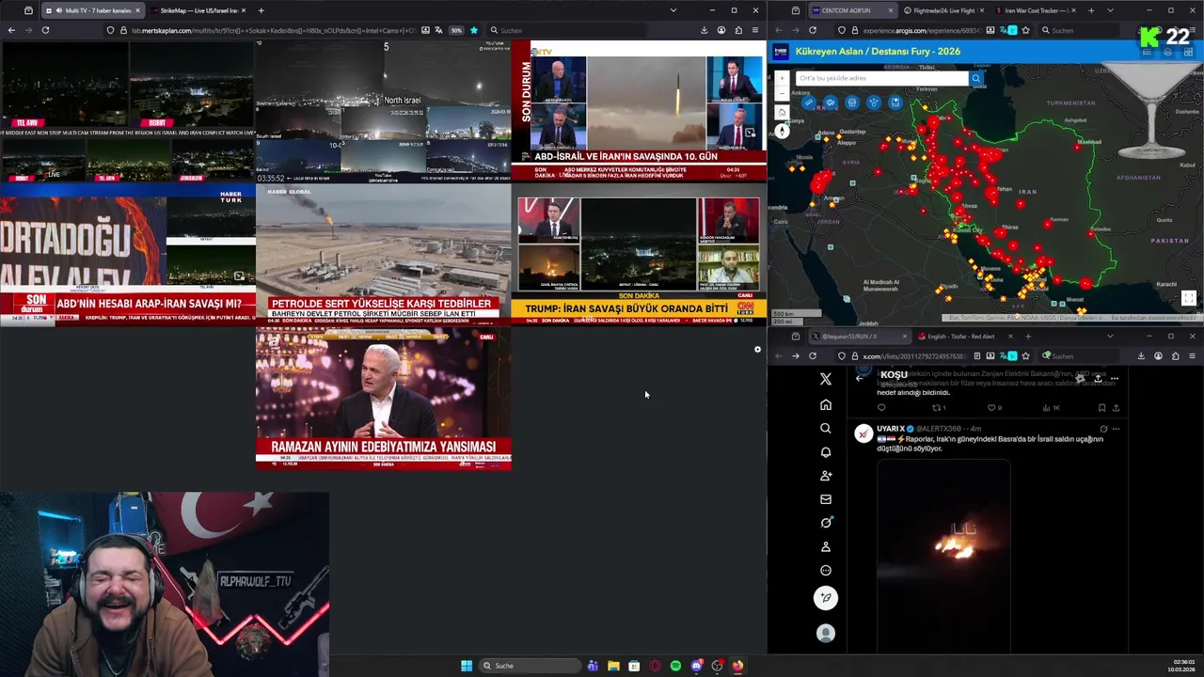
Task: Click ArcGIS address search magnifier button
Action: coord(976,79)
